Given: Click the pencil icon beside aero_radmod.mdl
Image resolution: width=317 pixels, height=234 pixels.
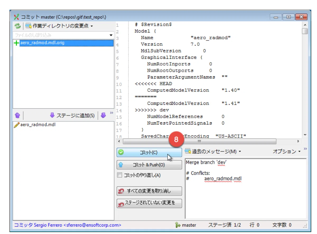Looking at the screenshot, I should [16, 125].
